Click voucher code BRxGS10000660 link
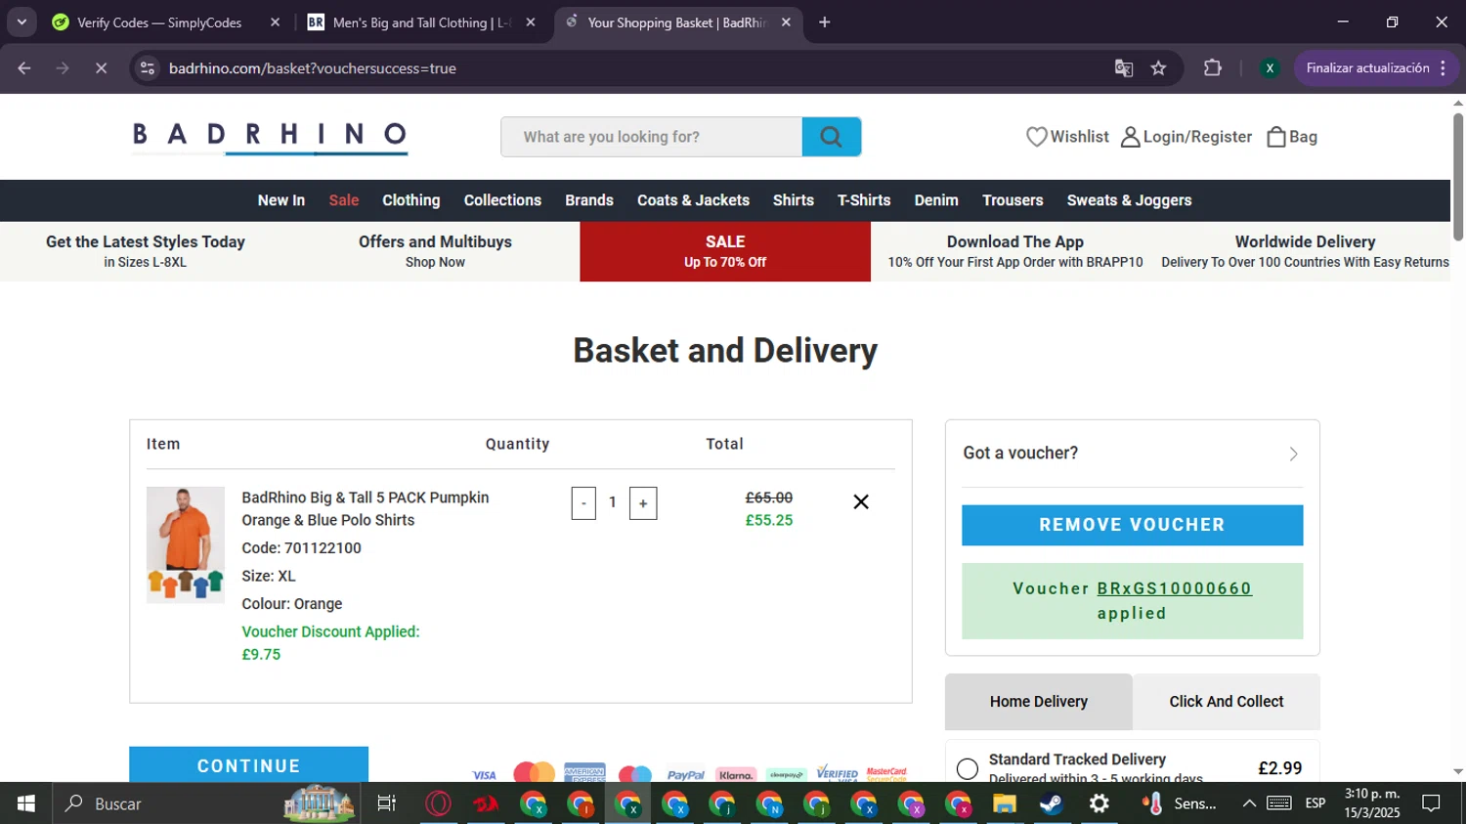The height and width of the screenshot is (824, 1466). pos(1175,588)
